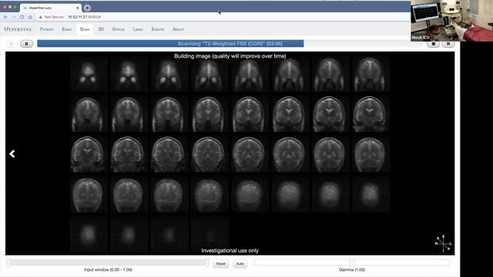Cancel the scan with the X button

click(448, 44)
